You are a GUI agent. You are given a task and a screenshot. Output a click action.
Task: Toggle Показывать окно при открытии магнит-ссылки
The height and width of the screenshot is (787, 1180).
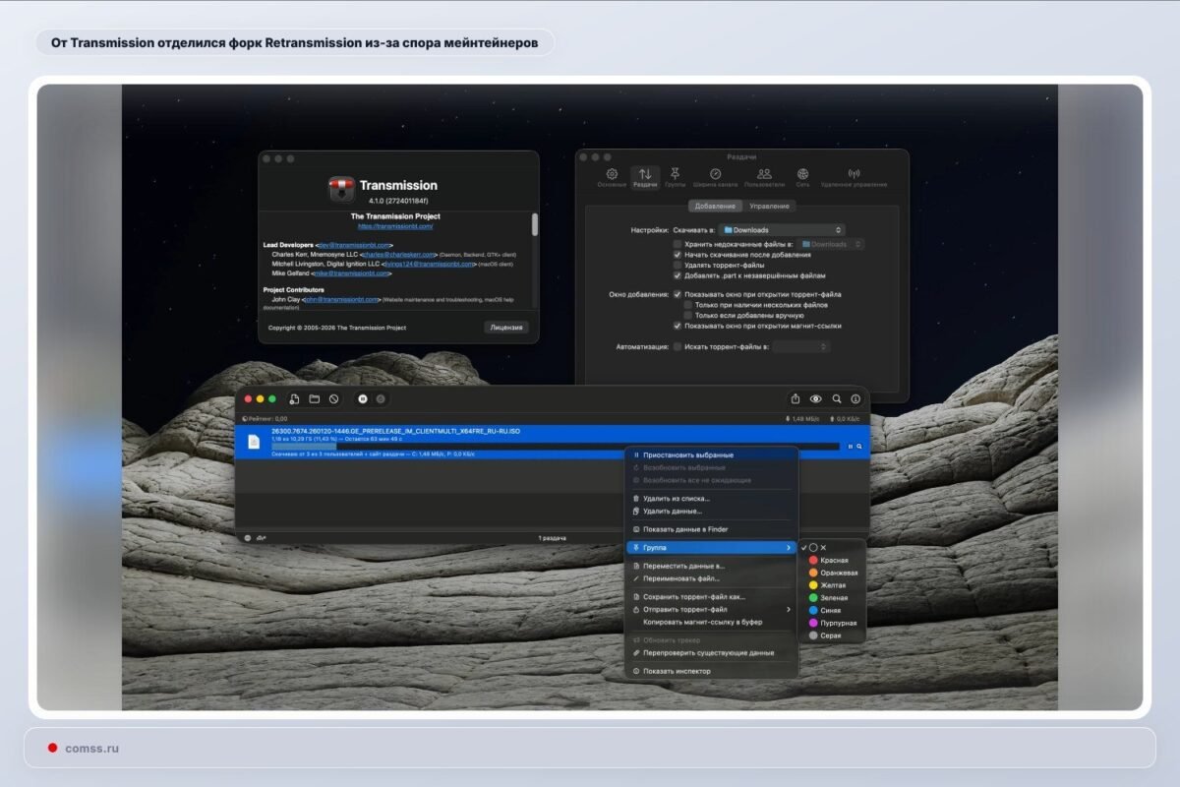click(677, 326)
